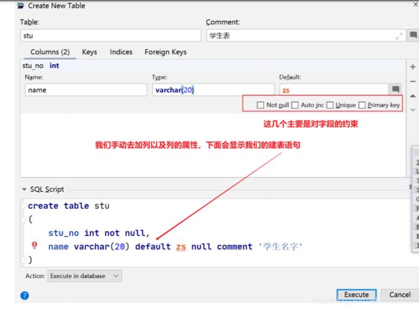Switch to the Keys tab
Screen dimensions: 419x309
(89, 52)
